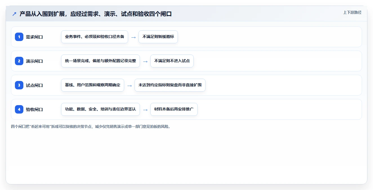373x190 pixels.
Task: Select the "试点闸口" row label
Action: point(34,85)
